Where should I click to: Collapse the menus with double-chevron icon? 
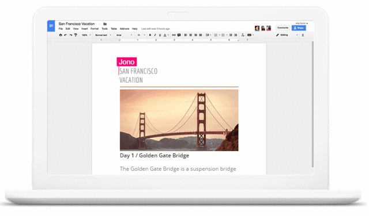(303, 35)
